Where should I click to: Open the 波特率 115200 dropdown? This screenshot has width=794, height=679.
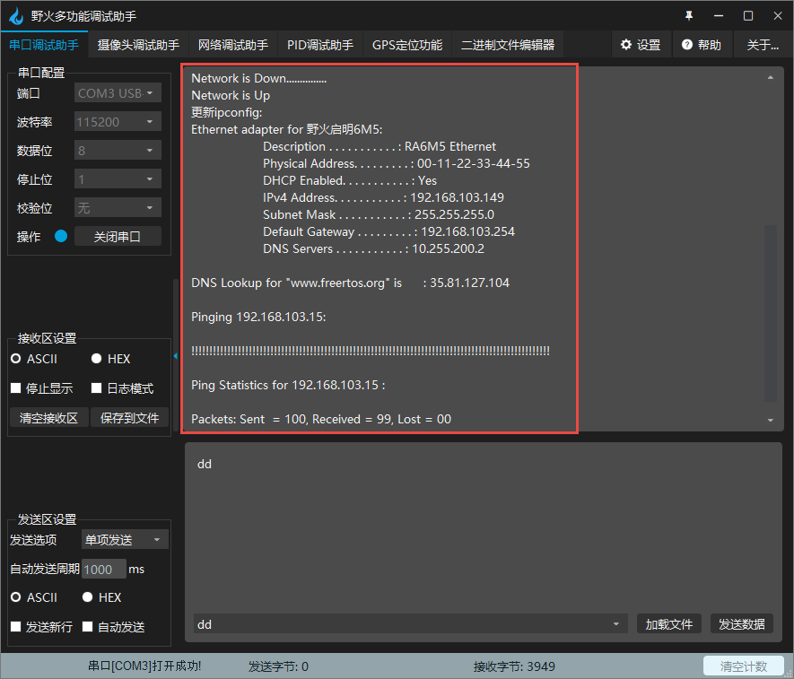pos(118,122)
